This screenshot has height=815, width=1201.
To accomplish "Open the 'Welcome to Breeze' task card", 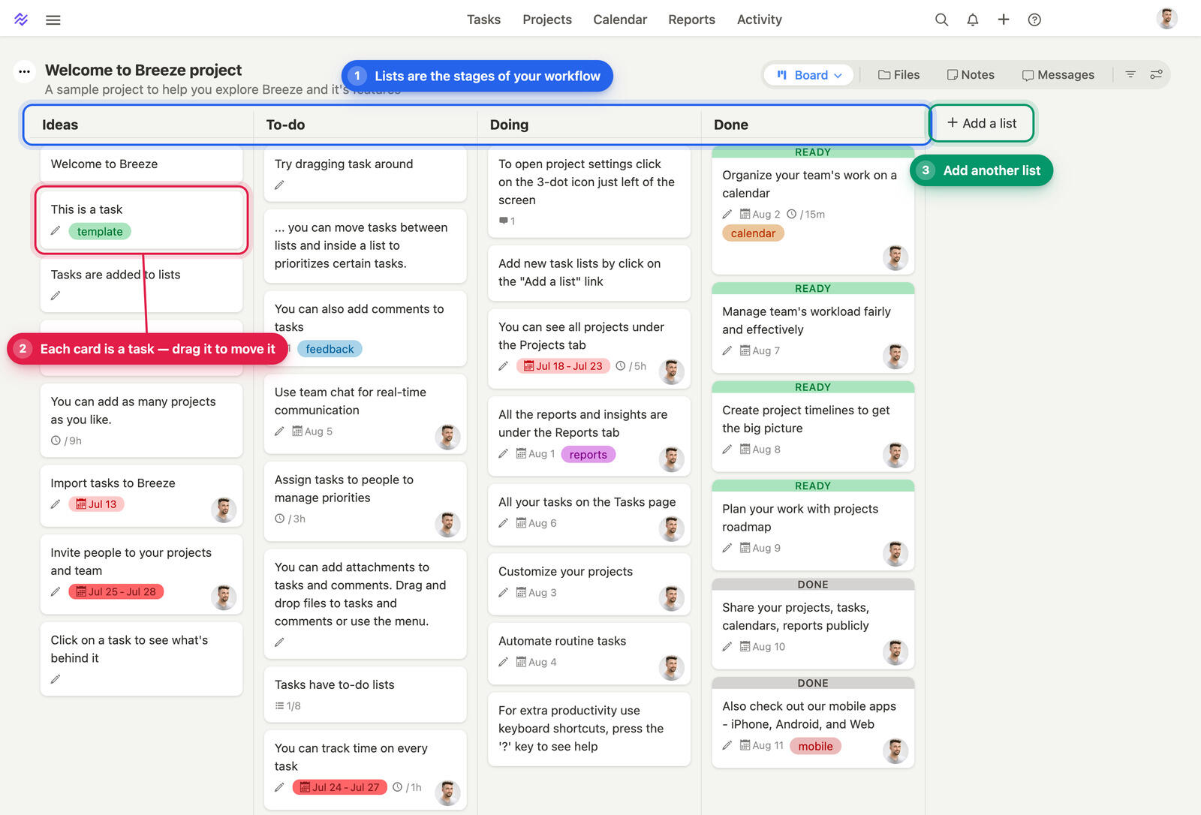I will [x=141, y=164].
